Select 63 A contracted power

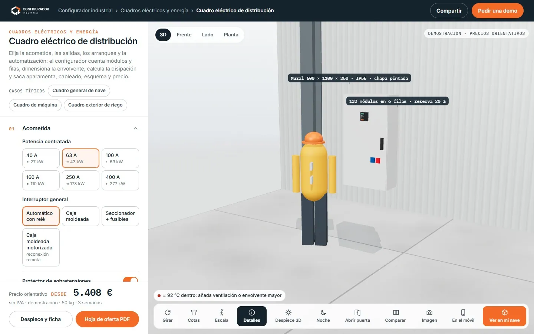pos(80,158)
